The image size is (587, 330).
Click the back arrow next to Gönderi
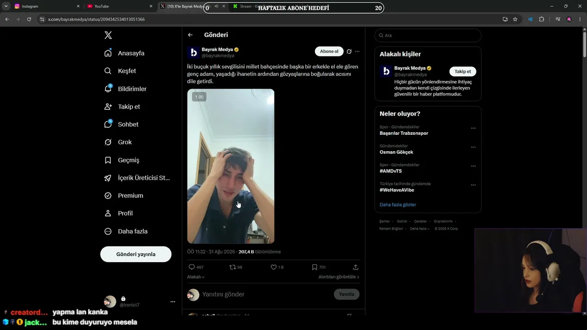coord(190,35)
